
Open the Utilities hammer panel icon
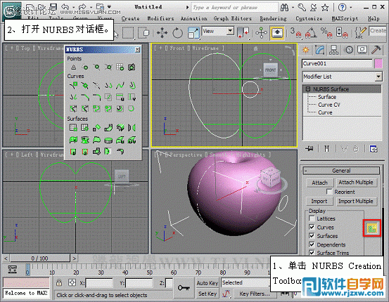376,50
